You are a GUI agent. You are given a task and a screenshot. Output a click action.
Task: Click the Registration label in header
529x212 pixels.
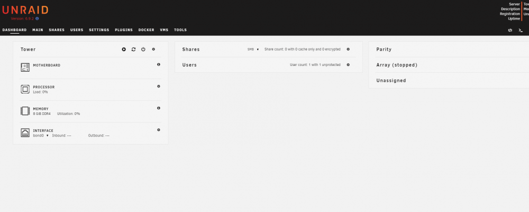510,14
